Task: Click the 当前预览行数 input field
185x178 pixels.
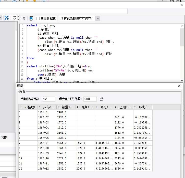Action: [48, 99]
